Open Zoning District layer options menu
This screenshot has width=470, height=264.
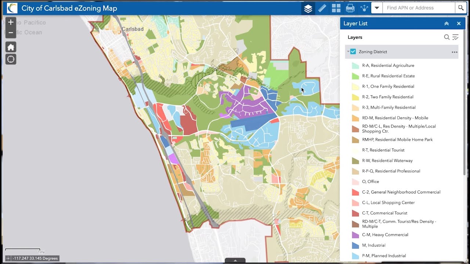pyautogui.click(x=455, y=52)
